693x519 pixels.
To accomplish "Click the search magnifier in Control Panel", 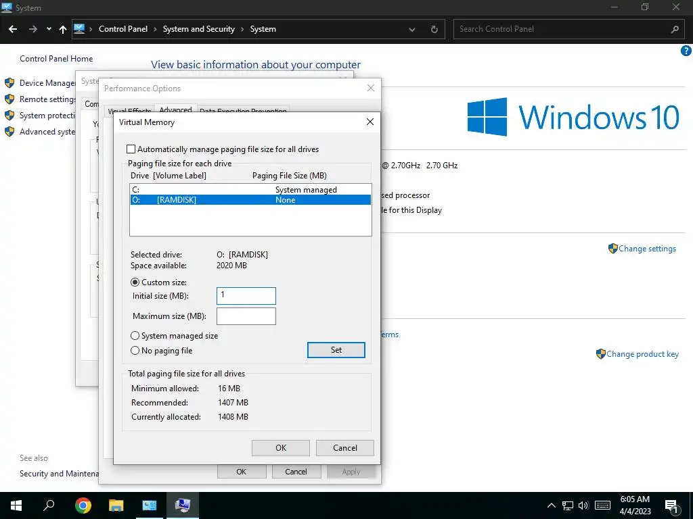I will pos(675,29).
